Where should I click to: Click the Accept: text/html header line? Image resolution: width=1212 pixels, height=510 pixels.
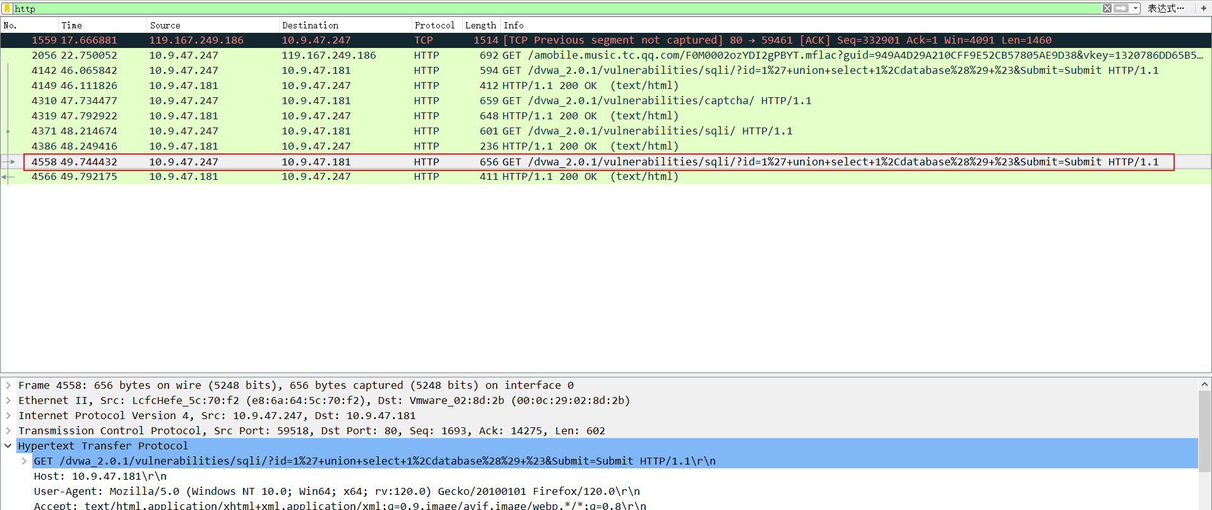click(x=340, y=505)
